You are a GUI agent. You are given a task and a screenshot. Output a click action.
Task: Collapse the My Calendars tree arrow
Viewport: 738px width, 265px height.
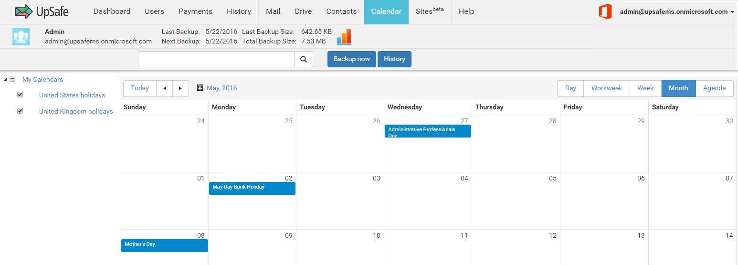[5, 79]
